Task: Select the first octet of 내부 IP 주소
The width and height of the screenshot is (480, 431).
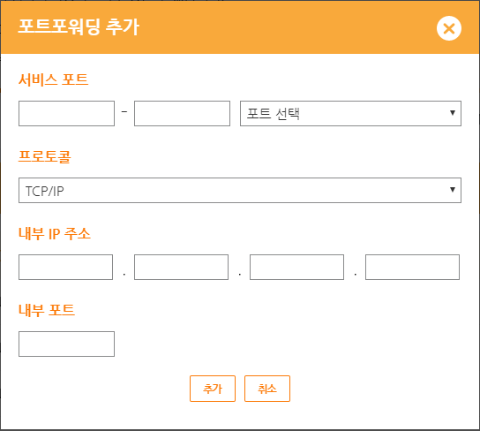Action: pos(65,267)
